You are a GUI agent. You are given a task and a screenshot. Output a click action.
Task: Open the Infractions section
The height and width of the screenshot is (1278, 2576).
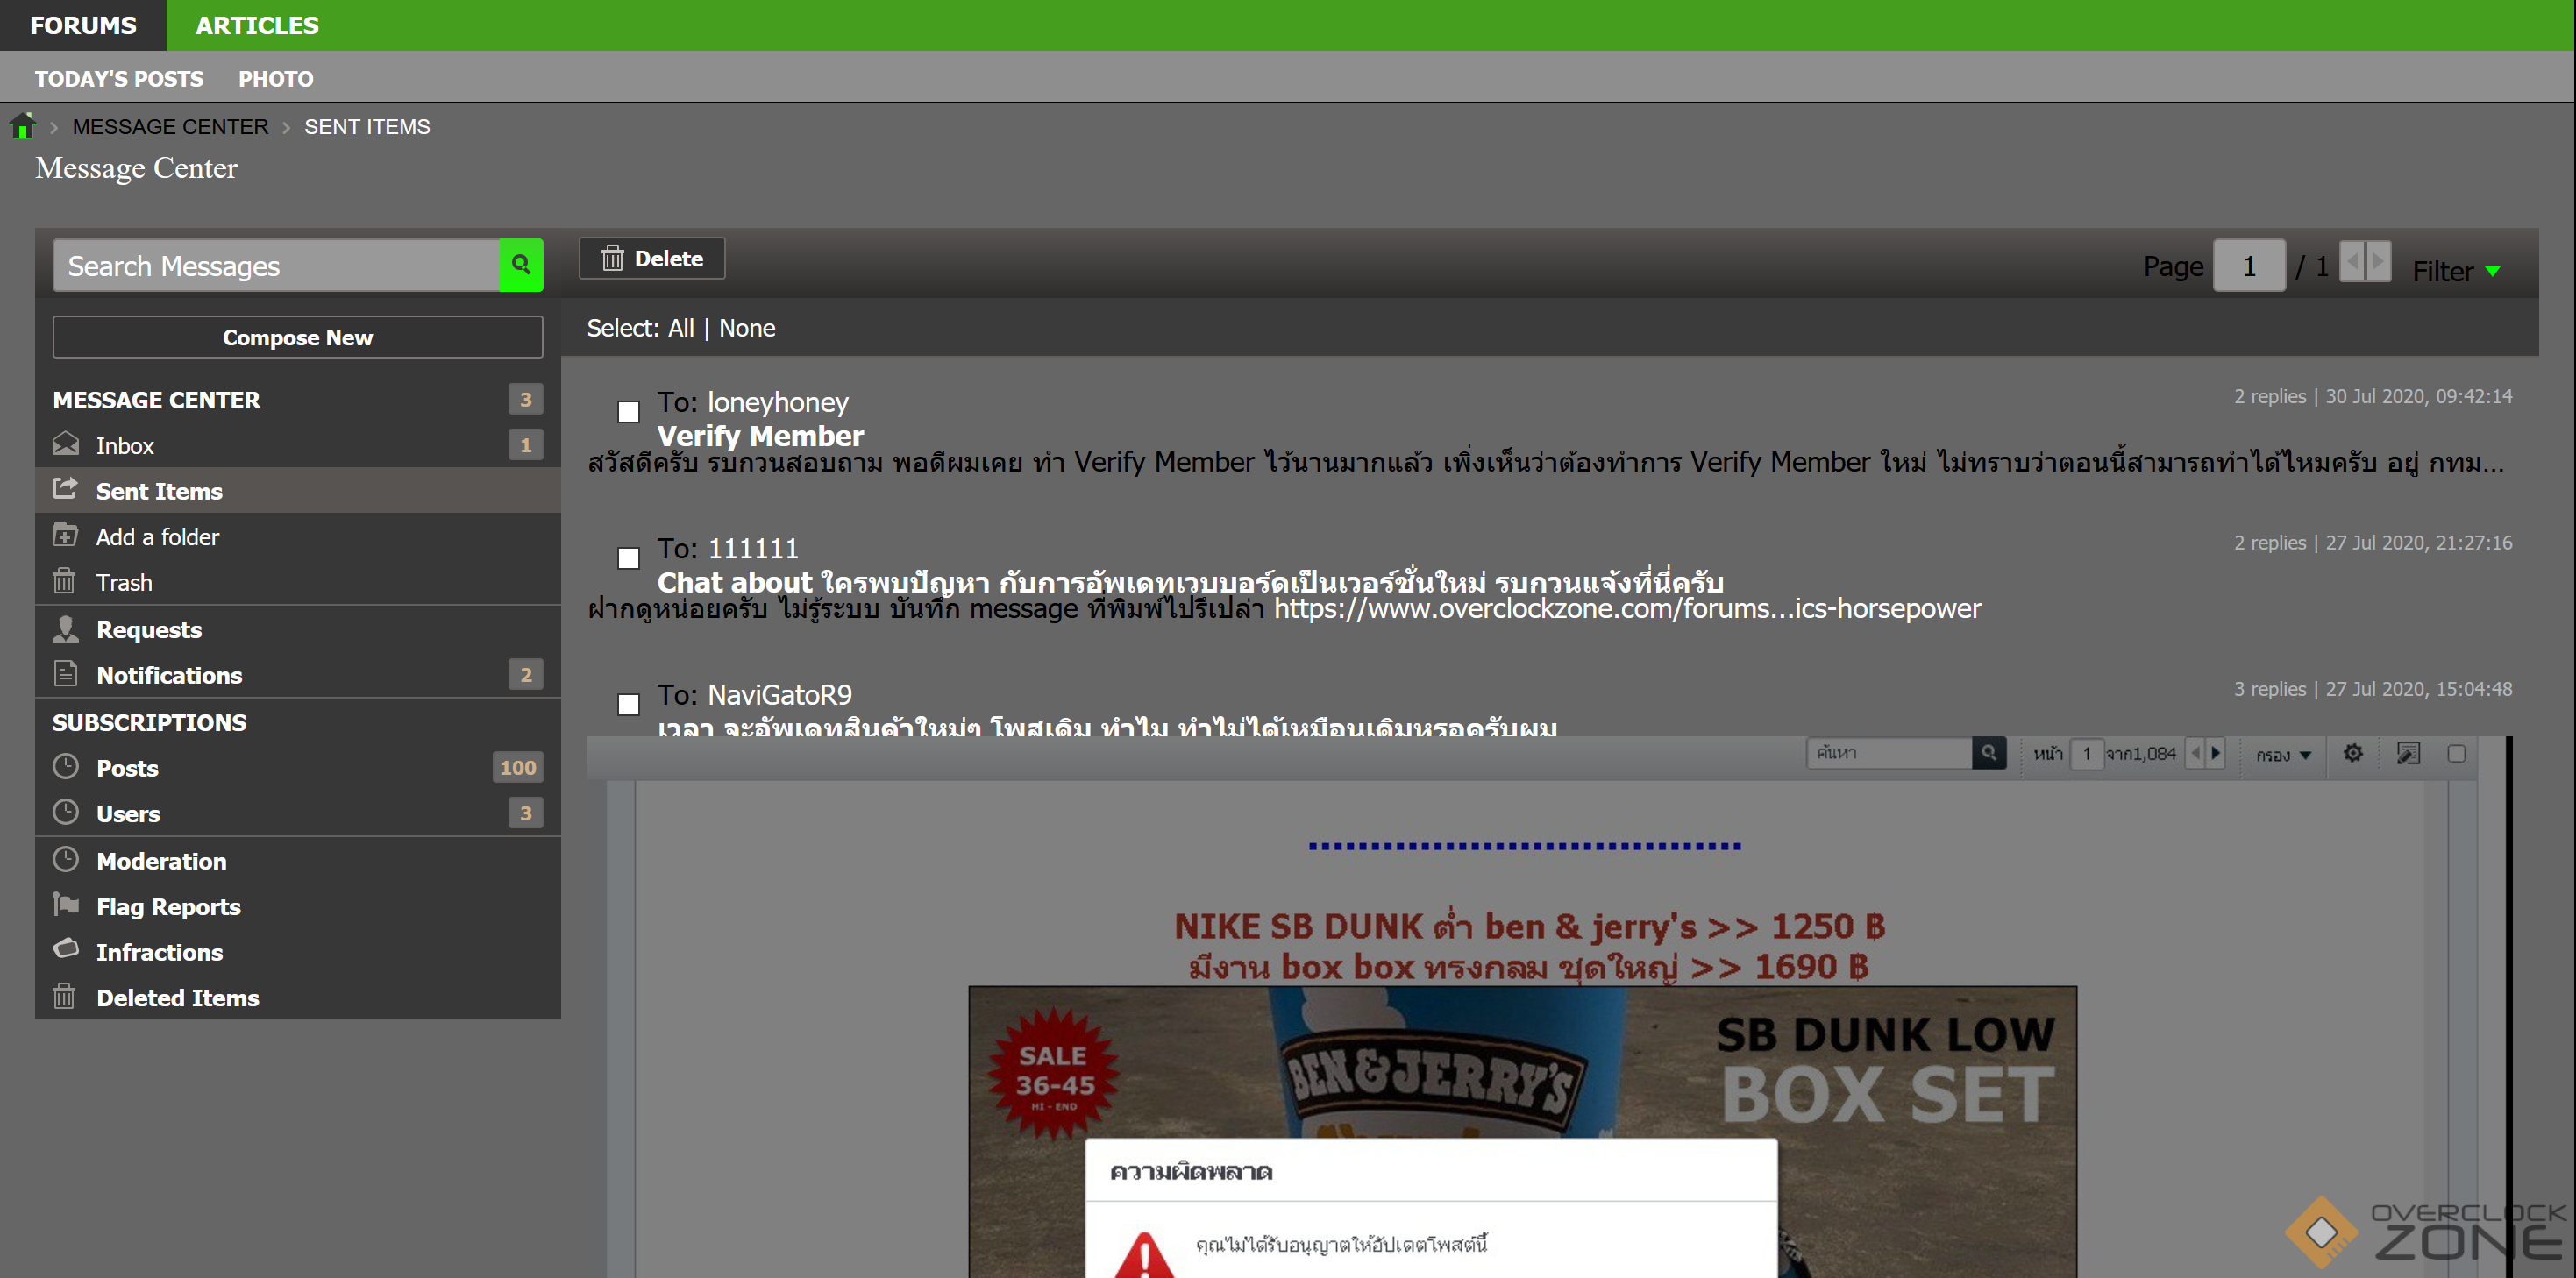coord(159,952)
